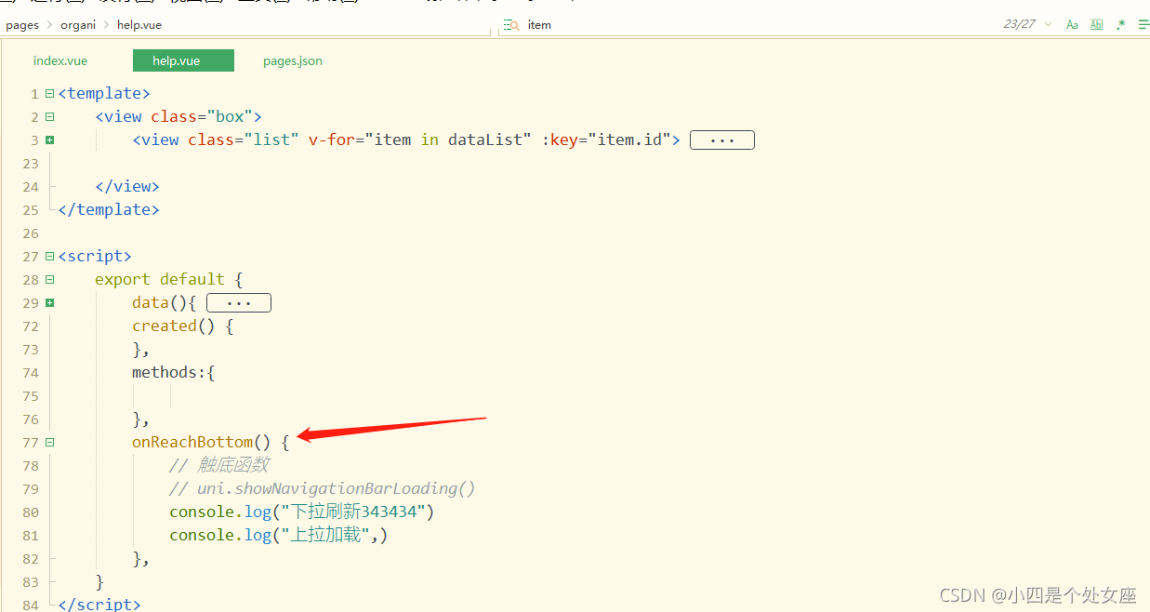Viewport: 1150px width, 612px height.
Task: Collapse the script block on line 27
Action: click(49, 256)
